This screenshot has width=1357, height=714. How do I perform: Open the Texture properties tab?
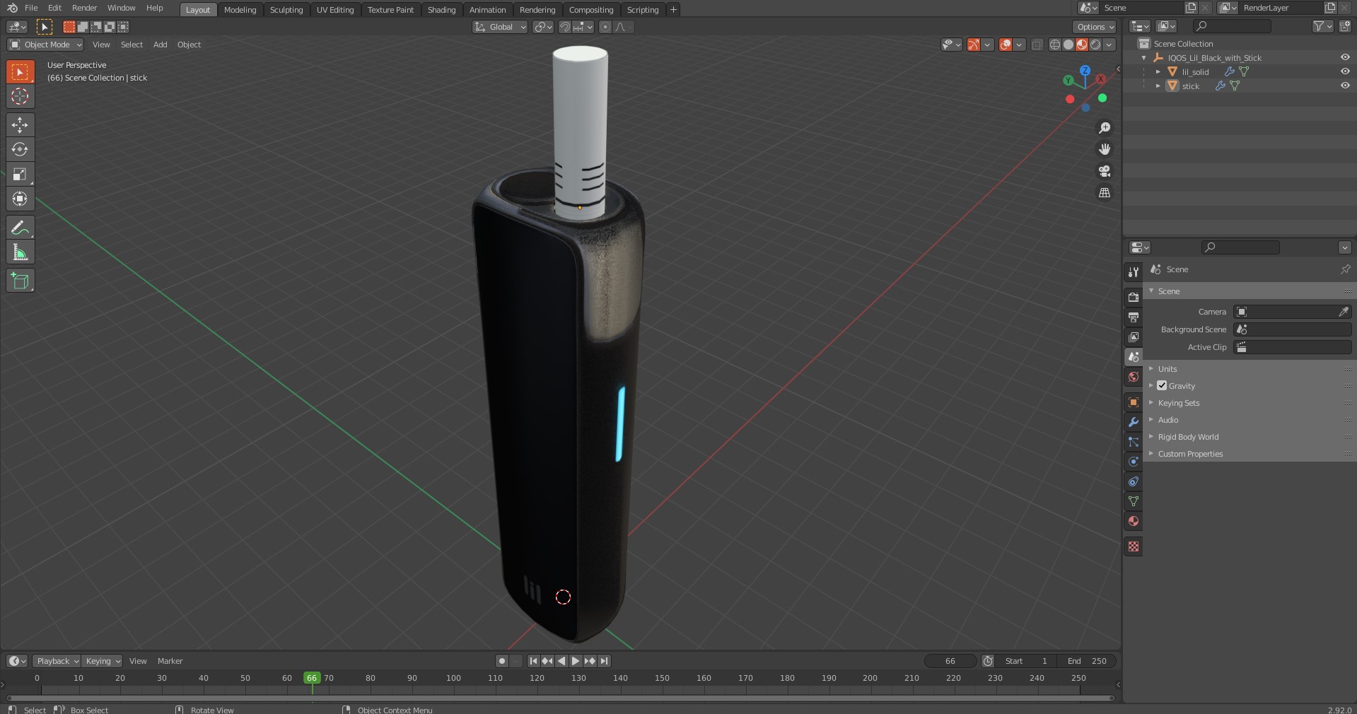coord(1134,546)
